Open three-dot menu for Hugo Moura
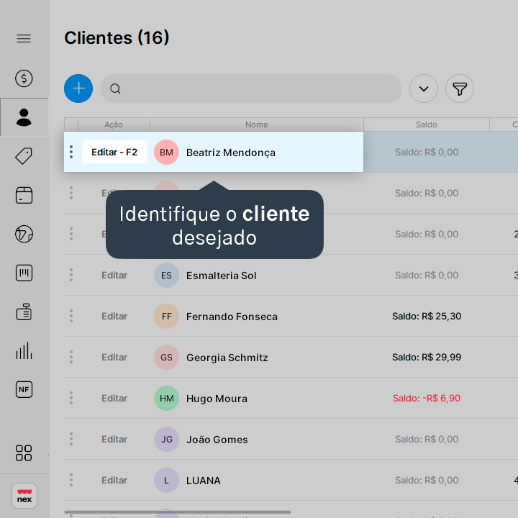This screenshot has width=518, height=518. pos(71,398)
